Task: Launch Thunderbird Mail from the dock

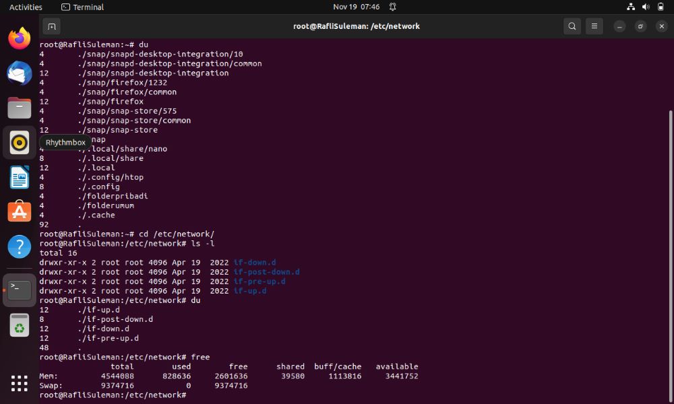Action: click(20, 73)
